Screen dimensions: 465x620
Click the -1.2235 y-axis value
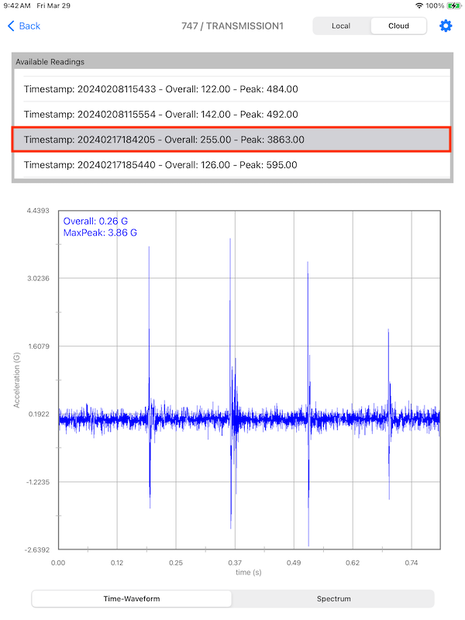click(x=38, y=482)
